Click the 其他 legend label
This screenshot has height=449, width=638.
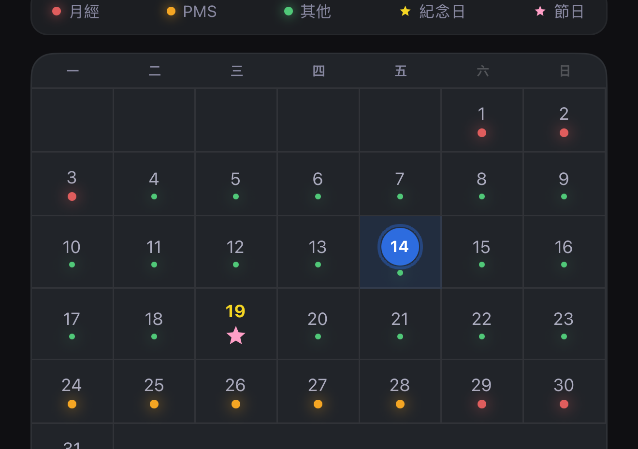(x=316, y=11)
